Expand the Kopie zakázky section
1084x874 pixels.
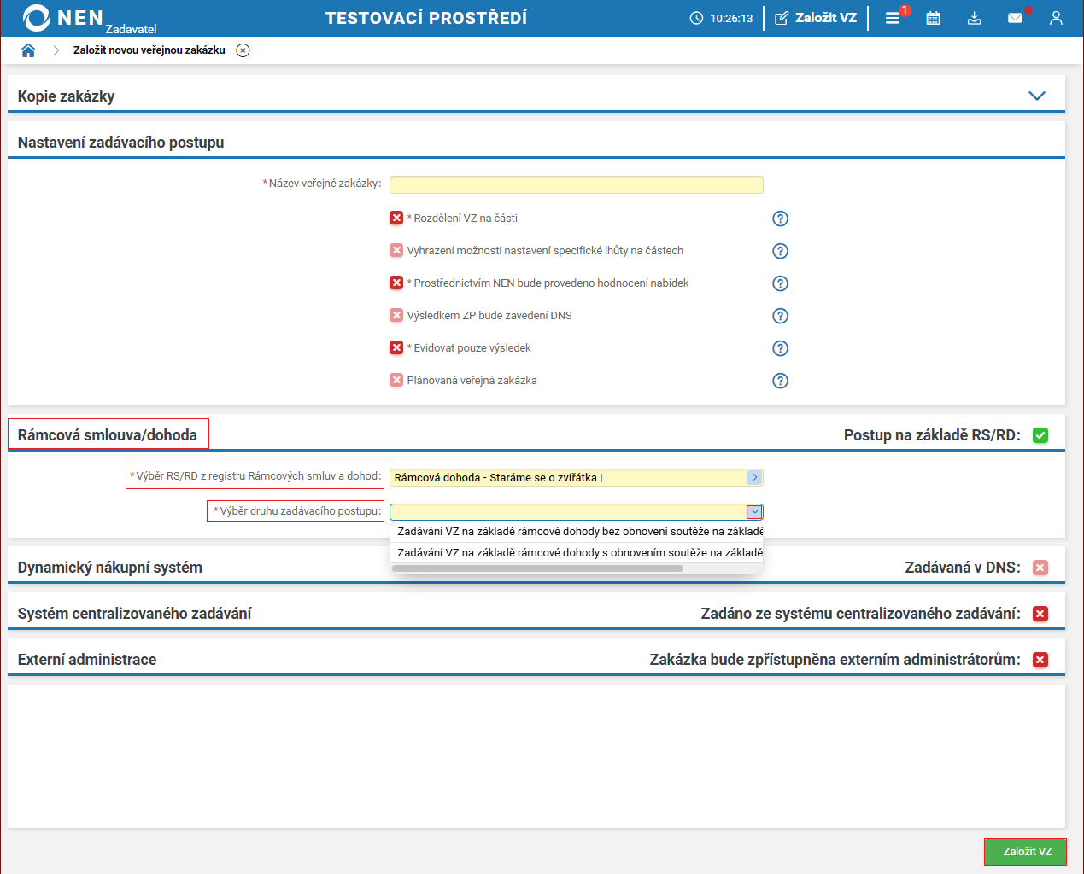tap(1036, 96)
